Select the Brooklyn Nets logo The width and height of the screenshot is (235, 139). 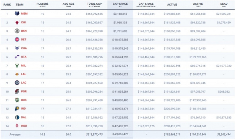point(17,31)
